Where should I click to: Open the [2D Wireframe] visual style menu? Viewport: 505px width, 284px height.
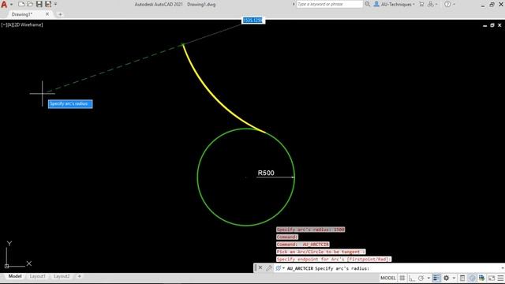pos(28,24)
